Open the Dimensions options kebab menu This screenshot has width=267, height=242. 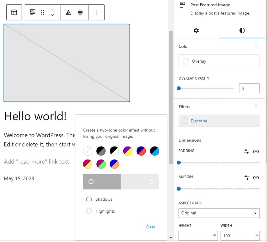click(256, 140)
